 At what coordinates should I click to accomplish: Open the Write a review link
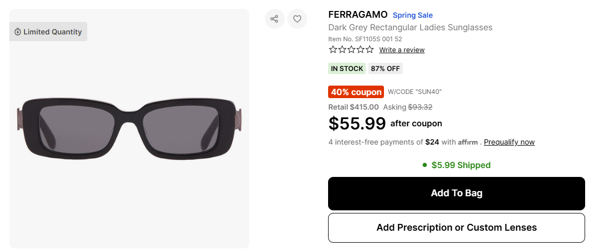coord(402,50)
